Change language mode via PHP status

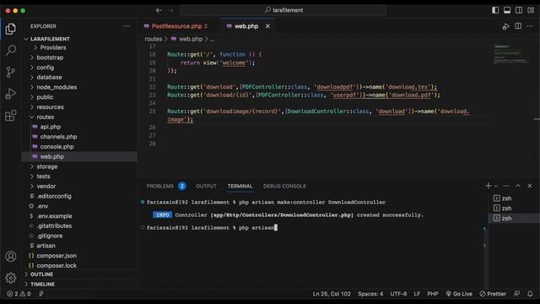pyautogui.click(x=433, y=294)
